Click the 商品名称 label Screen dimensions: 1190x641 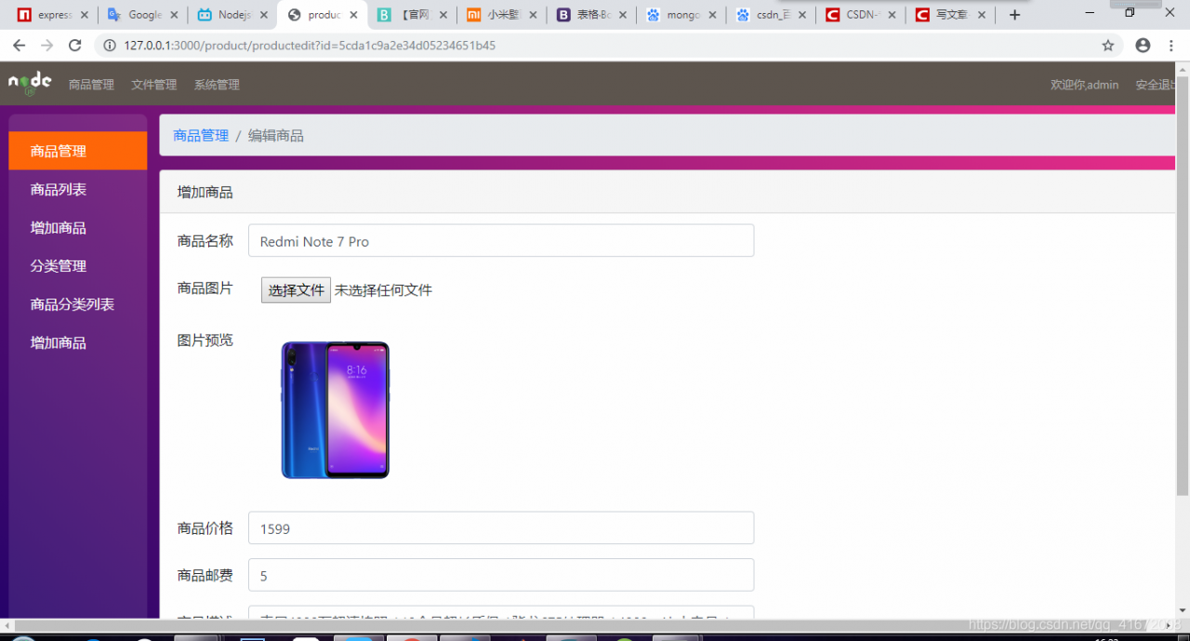pos(205,241)
